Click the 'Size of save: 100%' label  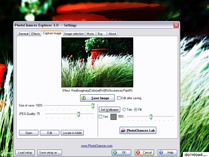[x=31, y=105]
